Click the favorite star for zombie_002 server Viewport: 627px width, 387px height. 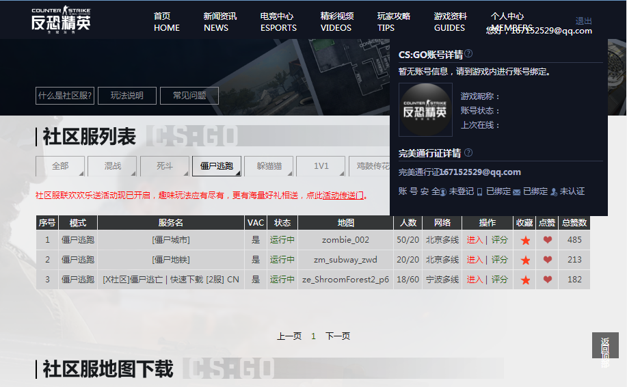pos(525,240)
